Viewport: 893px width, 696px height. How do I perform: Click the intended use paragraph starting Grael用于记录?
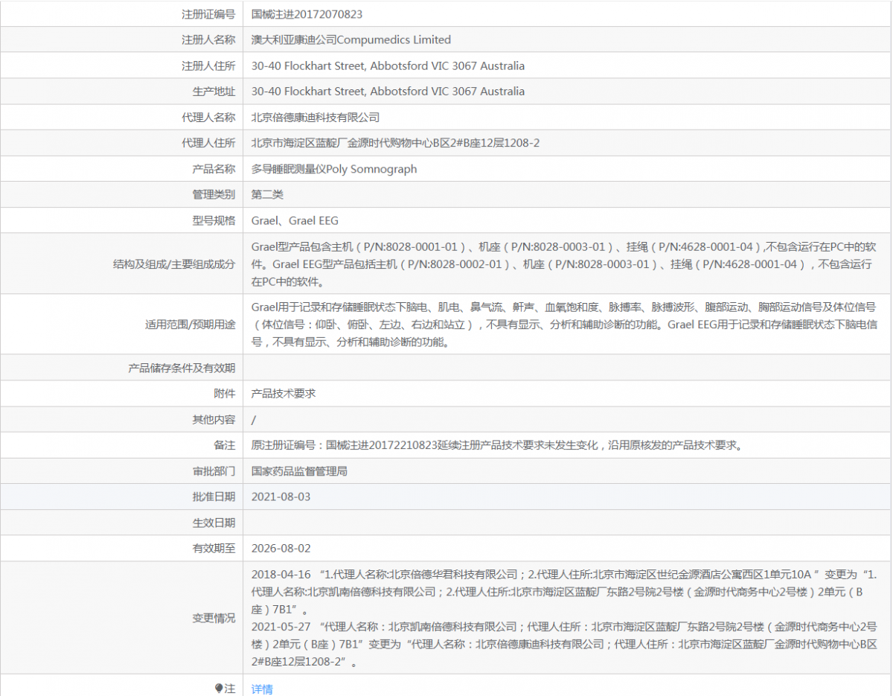[564, 325]
